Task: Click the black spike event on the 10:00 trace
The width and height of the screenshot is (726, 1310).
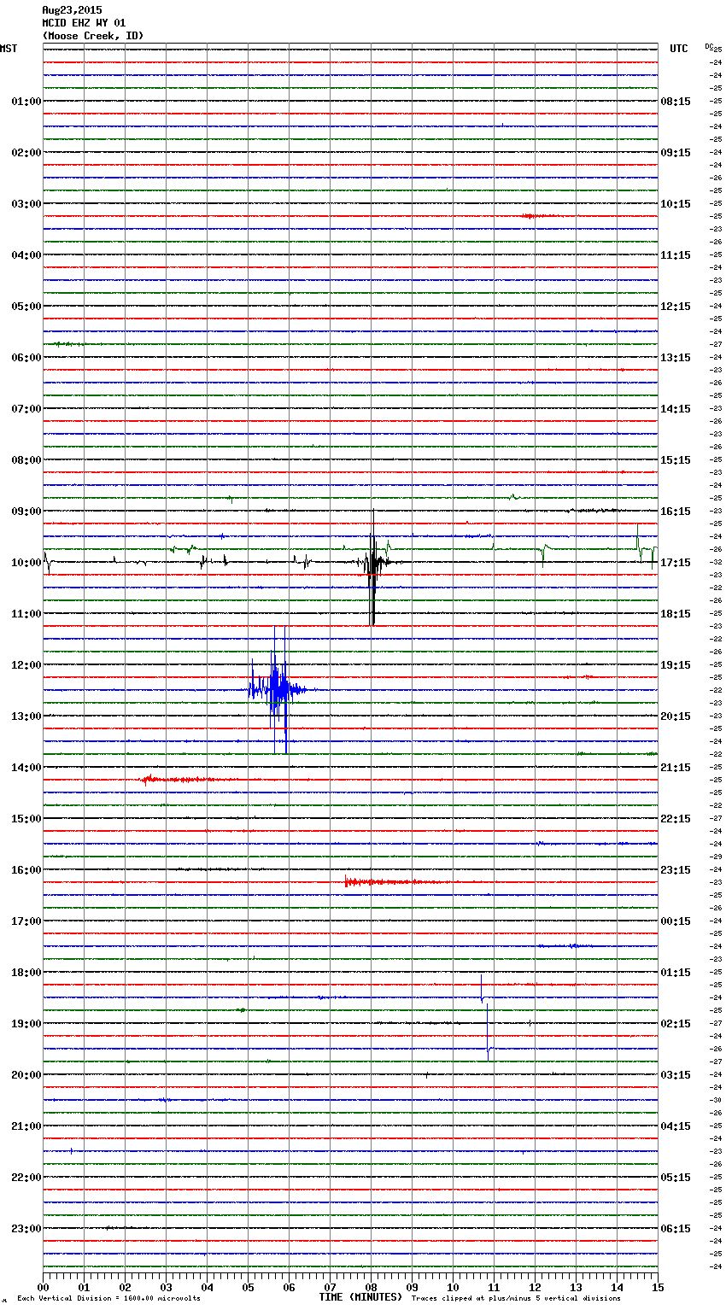Action: [x=373, y=567]
